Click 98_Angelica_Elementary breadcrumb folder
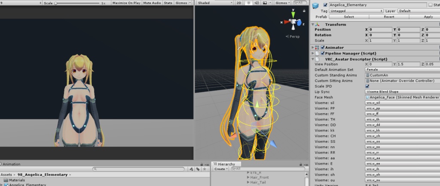440x186 pixels. [43, 174]
